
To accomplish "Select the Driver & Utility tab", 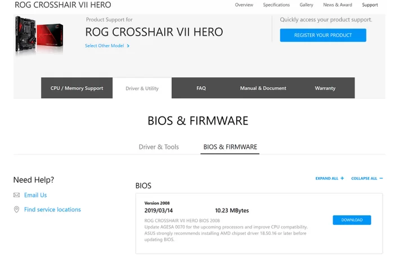I will coord(142,88).
